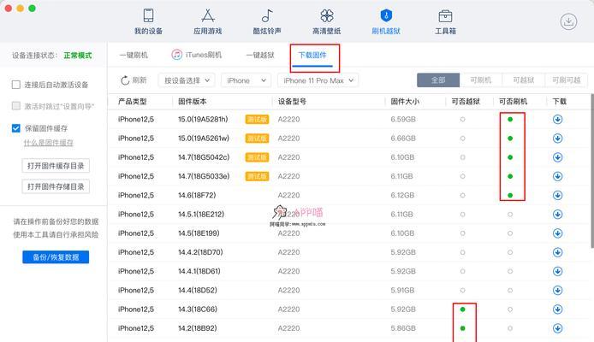The image size is (594, 342).
Task: Download firmware 15.0(19A5281h)
Action: pos(557,120)
